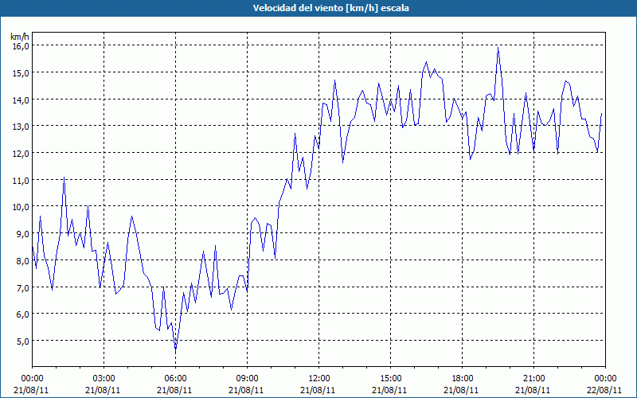Click the '03:00' time axis label
Image resolution: width=637 pixels, height=398 pixels.
point(104,379)
